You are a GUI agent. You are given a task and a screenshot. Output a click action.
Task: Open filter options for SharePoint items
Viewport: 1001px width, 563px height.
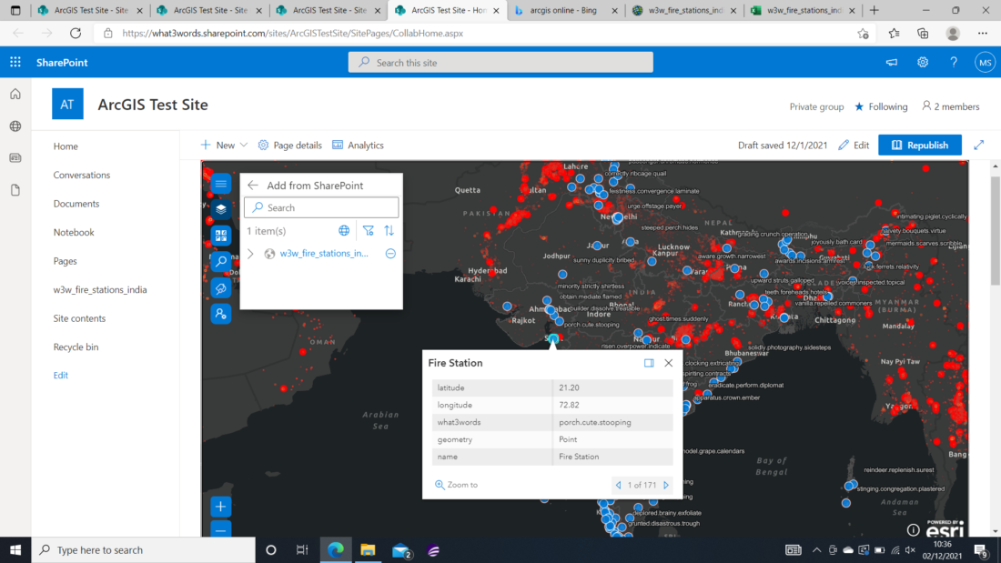[369, 231]
